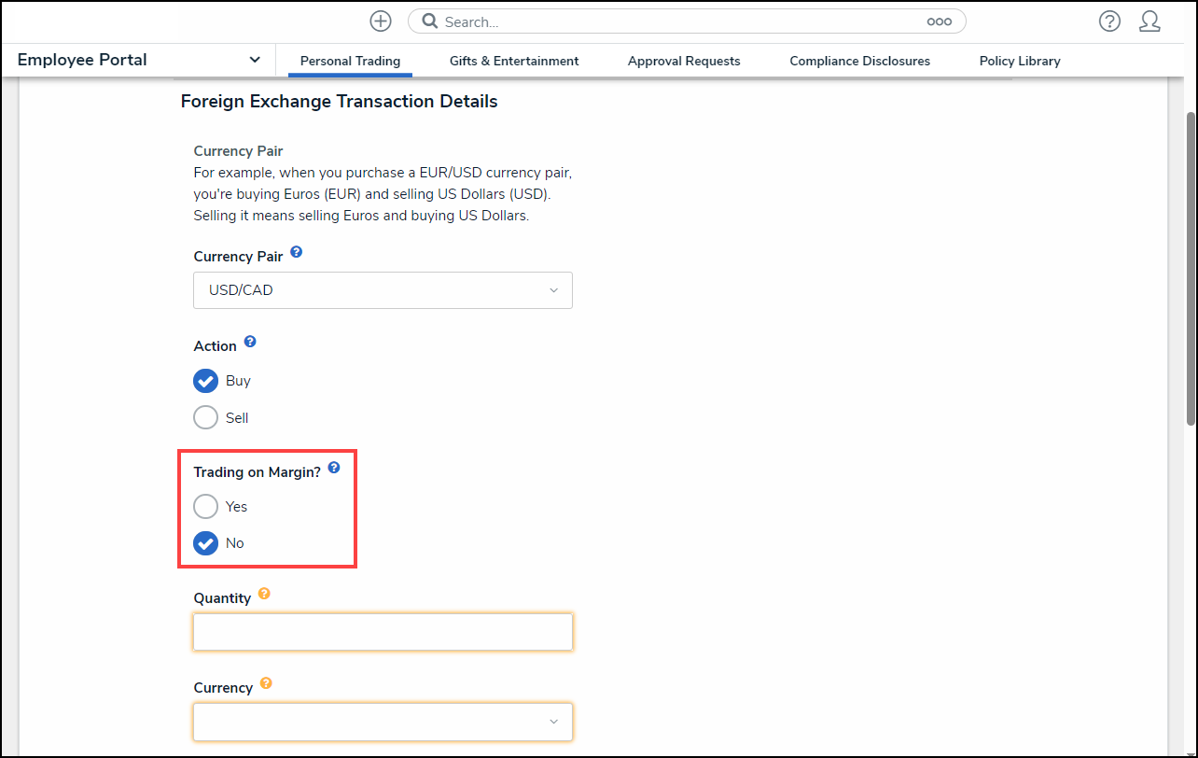The width and height of the screenshot is (1198, 758).
Task: Show Trading on Margin help tooltip
Action: (x=334, y=468)
